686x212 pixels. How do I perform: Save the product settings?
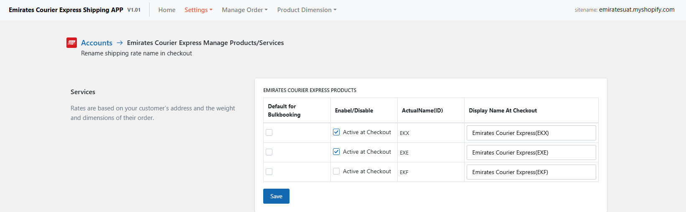pos(276,196)
